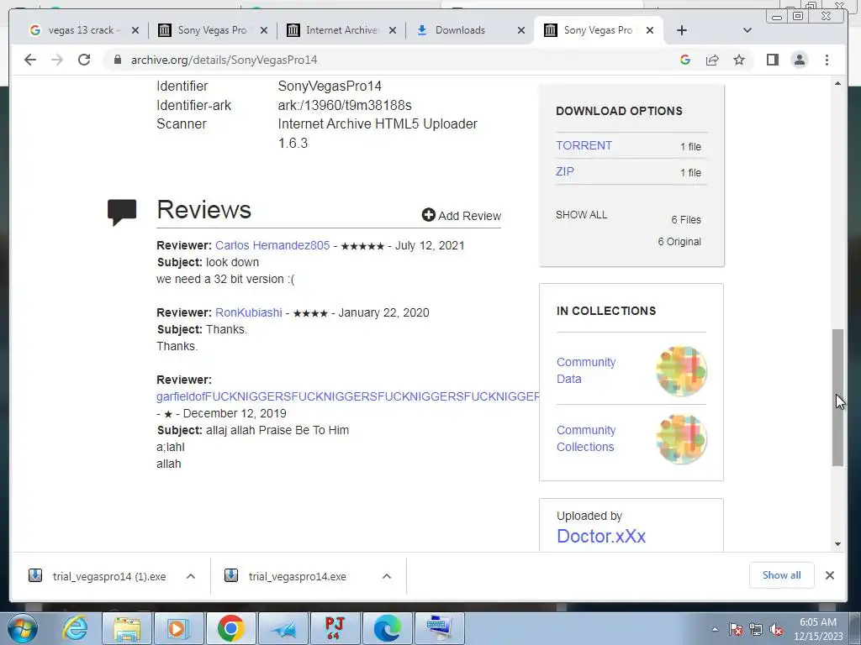Share this page via share icon
The width and height of the screenshot is (861, 645).
click(712, 60)
